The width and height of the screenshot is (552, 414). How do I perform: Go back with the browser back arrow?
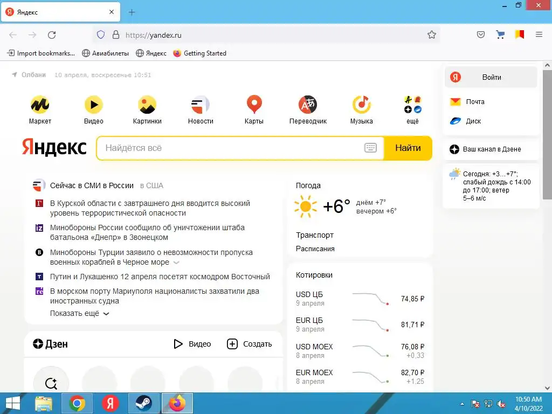coord(13,35)
